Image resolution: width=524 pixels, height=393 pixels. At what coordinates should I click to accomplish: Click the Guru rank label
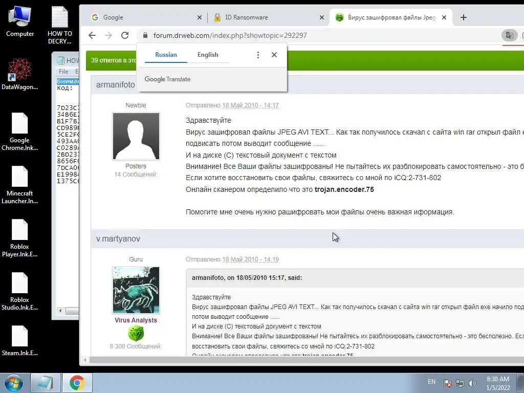coord(136,259)
